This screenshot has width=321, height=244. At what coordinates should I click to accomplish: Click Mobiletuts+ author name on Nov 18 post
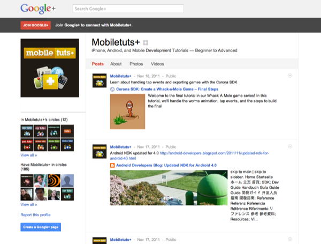point(120,76)
